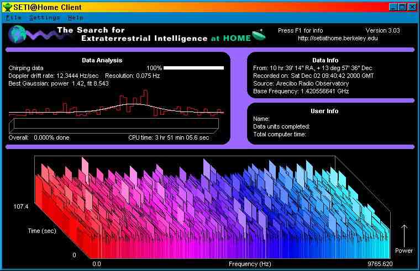Click the 'User Info' heading
This screenshot has height=271, width=420.
[x=324, y=111]
